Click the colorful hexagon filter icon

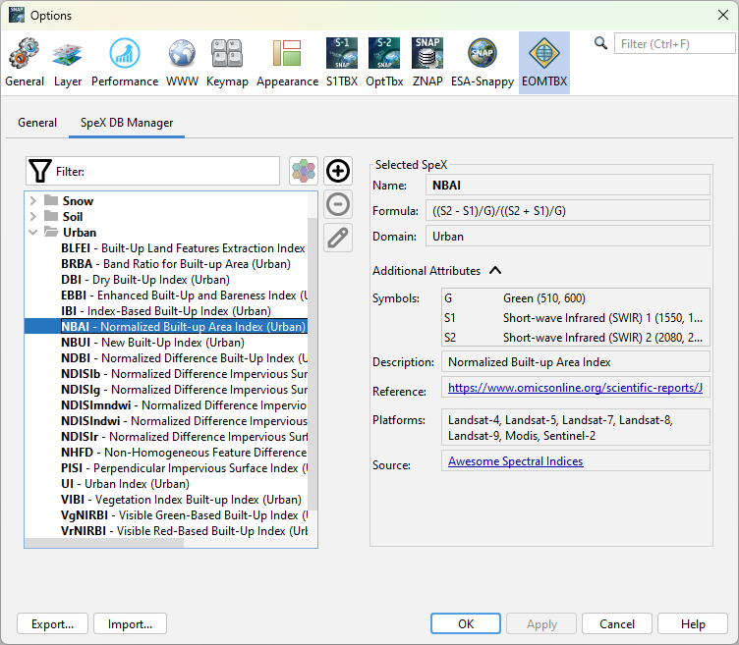click(304, 171)
